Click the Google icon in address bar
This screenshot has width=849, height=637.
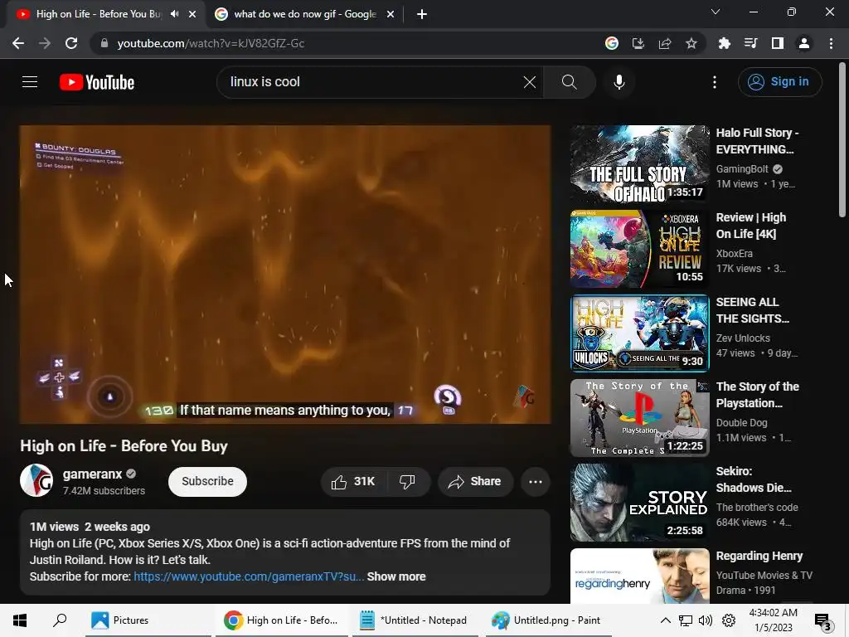tap(612, 43)
